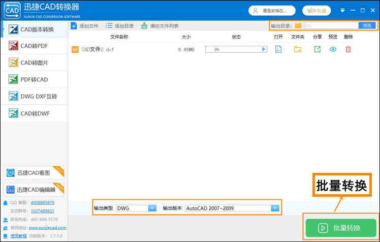Click the 清空文件列表 broom icon
380x242 pixels.
(x=144, y=26)
